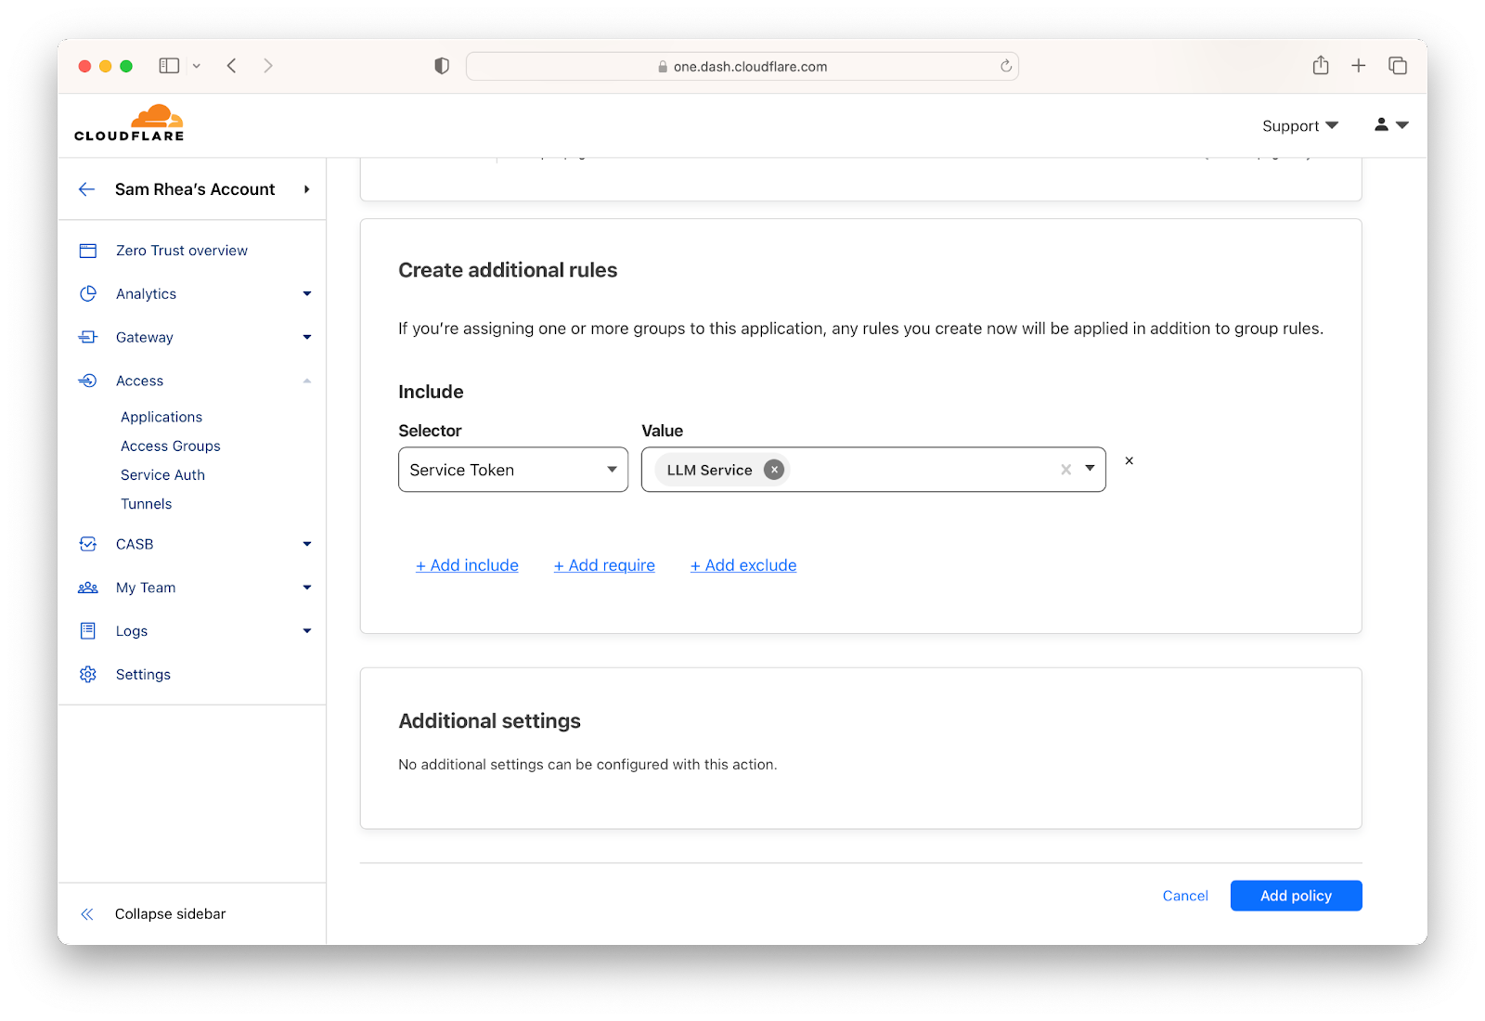Select the Zero Trust overview icon
This screenshot has height=1021, width=1485.
[x=88, y=250]
